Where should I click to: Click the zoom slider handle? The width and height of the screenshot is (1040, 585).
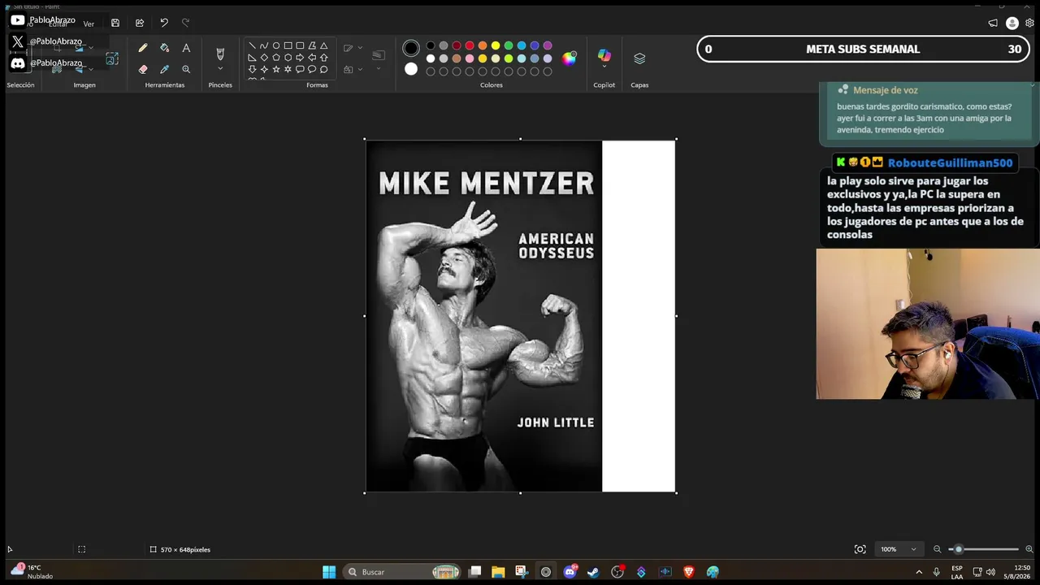click(x=958, y=549)
